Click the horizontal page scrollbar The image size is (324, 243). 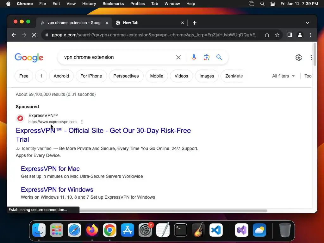click(x=173, y=211)
